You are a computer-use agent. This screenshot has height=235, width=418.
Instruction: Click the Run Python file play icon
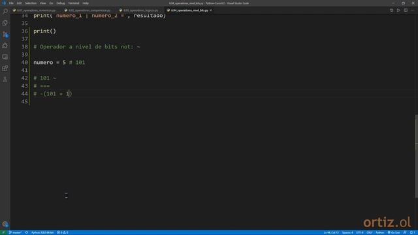[398, 10]
